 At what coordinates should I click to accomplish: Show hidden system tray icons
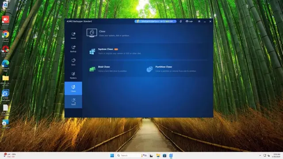260,155
